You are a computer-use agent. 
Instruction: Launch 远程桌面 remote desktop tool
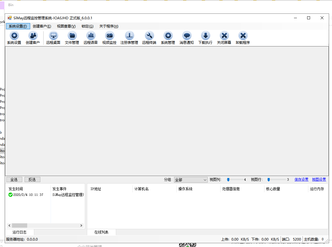pyautogui.click(x=53, y=38)
